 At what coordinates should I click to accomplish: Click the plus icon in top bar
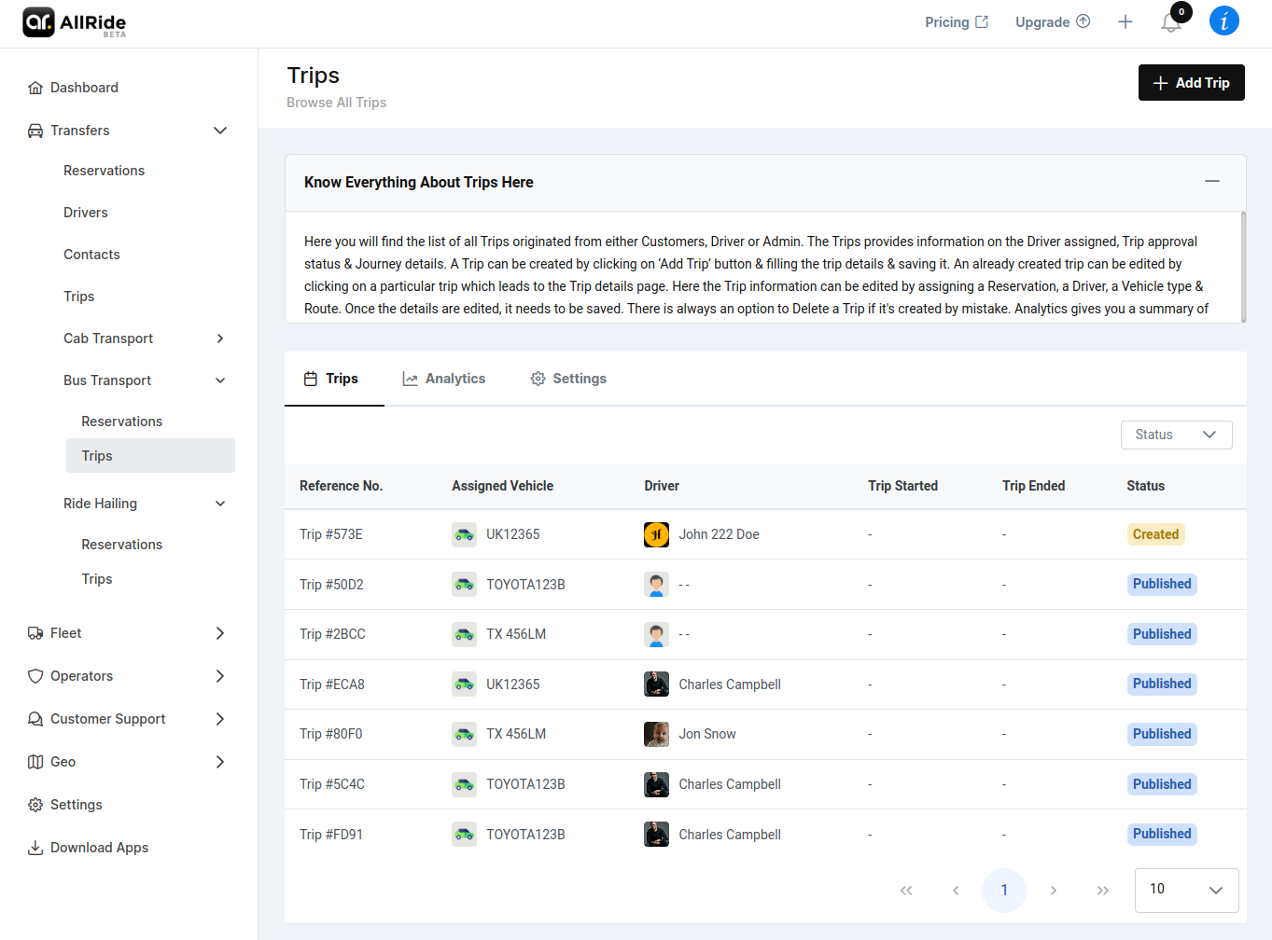[x=1125, y=22]
